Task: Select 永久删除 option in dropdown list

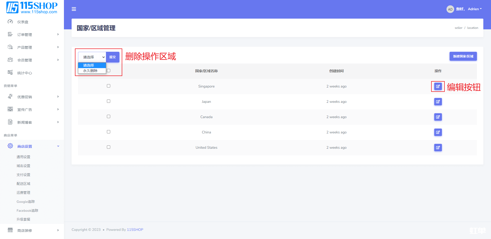Action: pyautogui.click(x=92, y=71)
